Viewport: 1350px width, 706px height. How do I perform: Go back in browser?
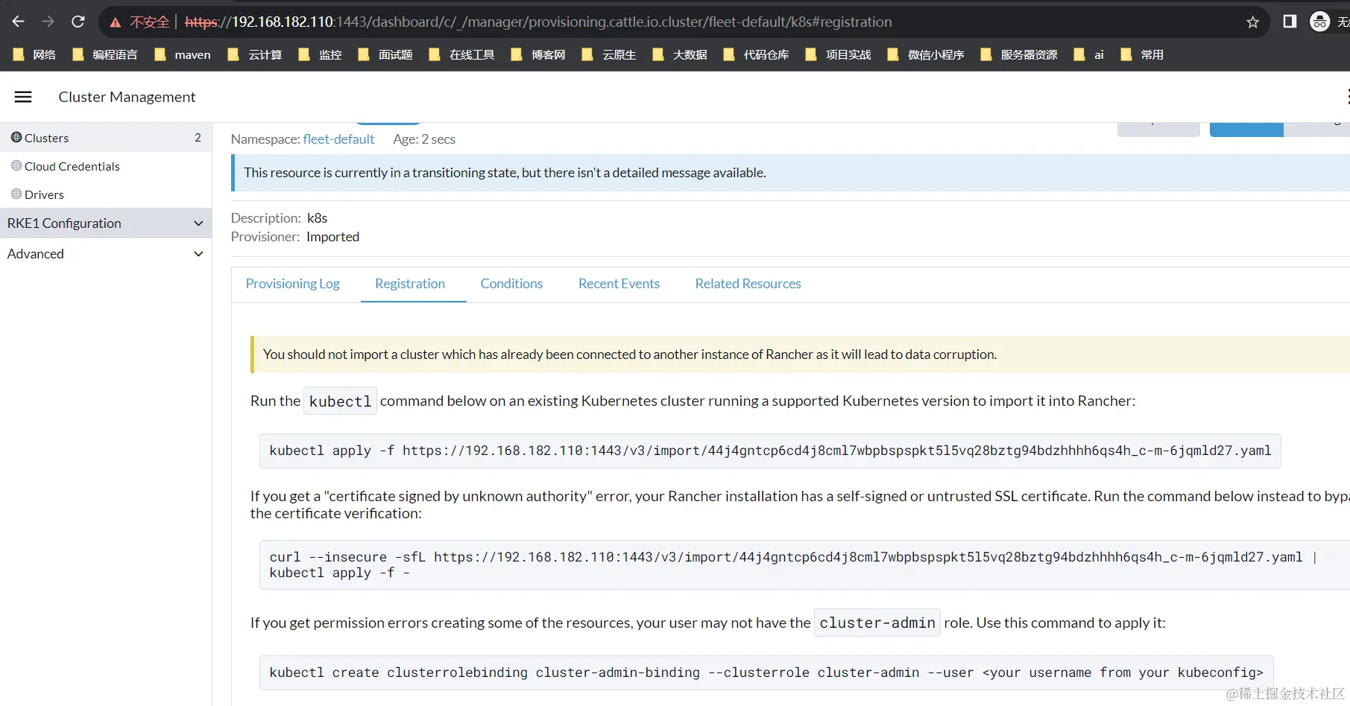[x=18, y=22]
